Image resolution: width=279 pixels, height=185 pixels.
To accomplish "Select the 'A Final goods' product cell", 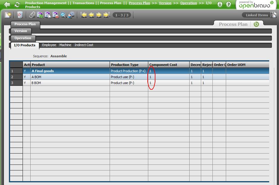I will [x=70, y=71].
